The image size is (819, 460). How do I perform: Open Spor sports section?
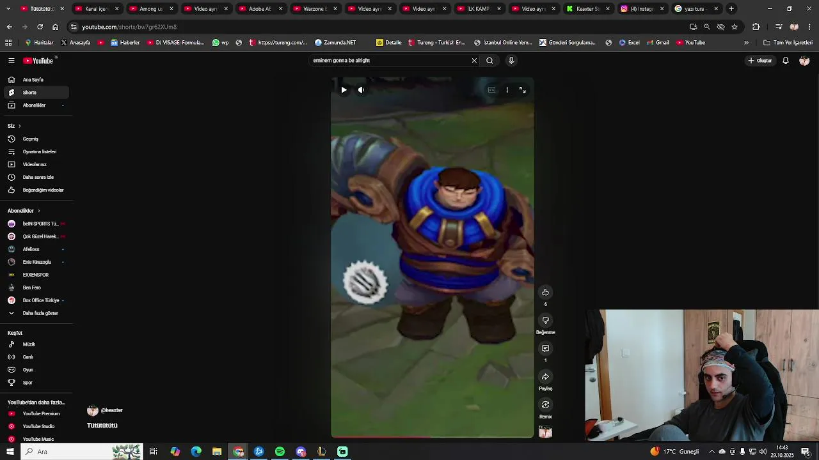point(36,383)
